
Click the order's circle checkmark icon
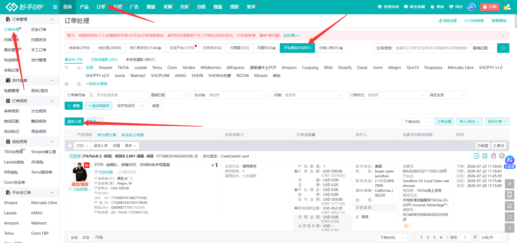pyautogui.click(x=502, y=156)
